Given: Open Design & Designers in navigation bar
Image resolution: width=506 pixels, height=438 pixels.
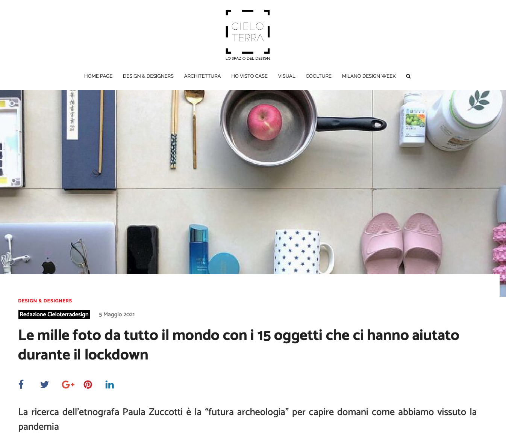Looking at the screenshot, I should click(148, 76).
